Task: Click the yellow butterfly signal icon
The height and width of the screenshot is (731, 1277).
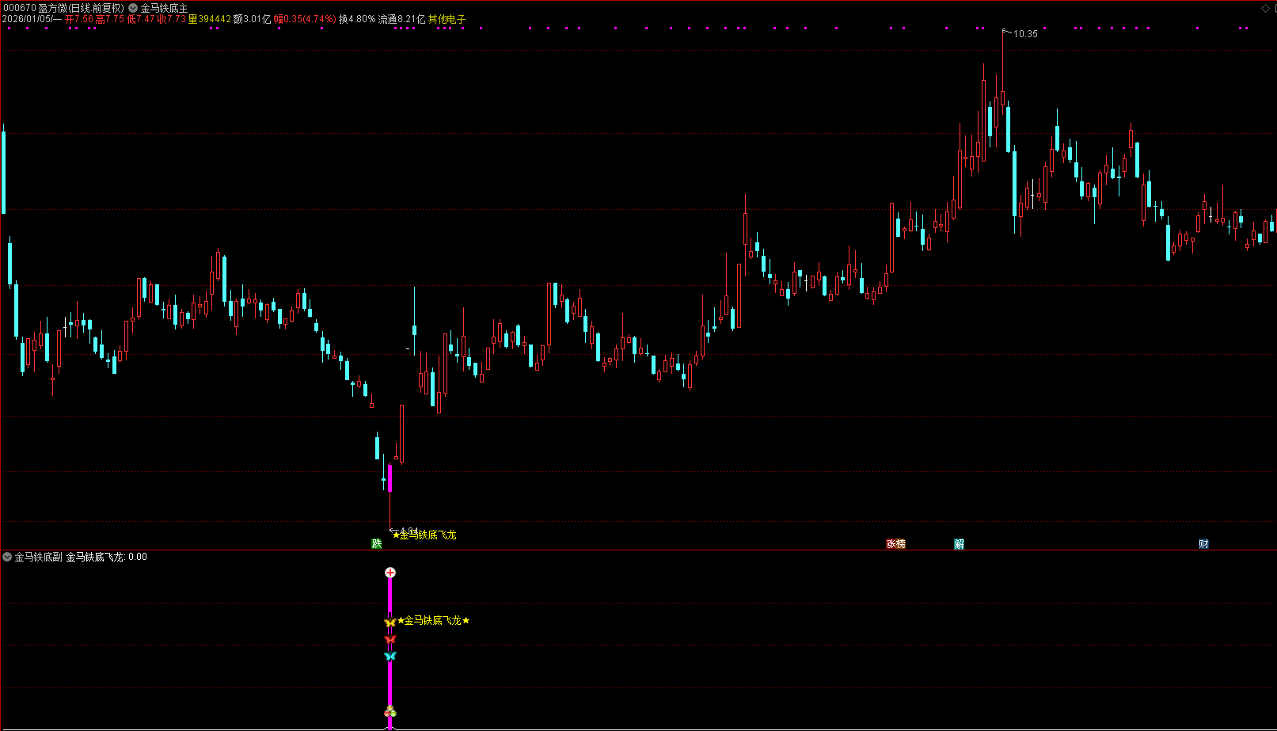Action: pos(390,622)
